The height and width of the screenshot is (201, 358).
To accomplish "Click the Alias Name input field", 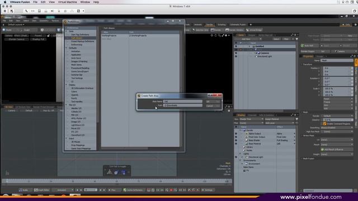I will pyautogui.click(x=183, y=102).
